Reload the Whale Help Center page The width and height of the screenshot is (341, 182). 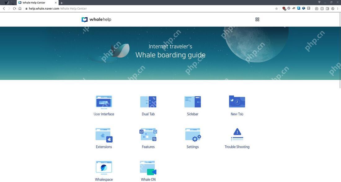[x=14, y=8]
